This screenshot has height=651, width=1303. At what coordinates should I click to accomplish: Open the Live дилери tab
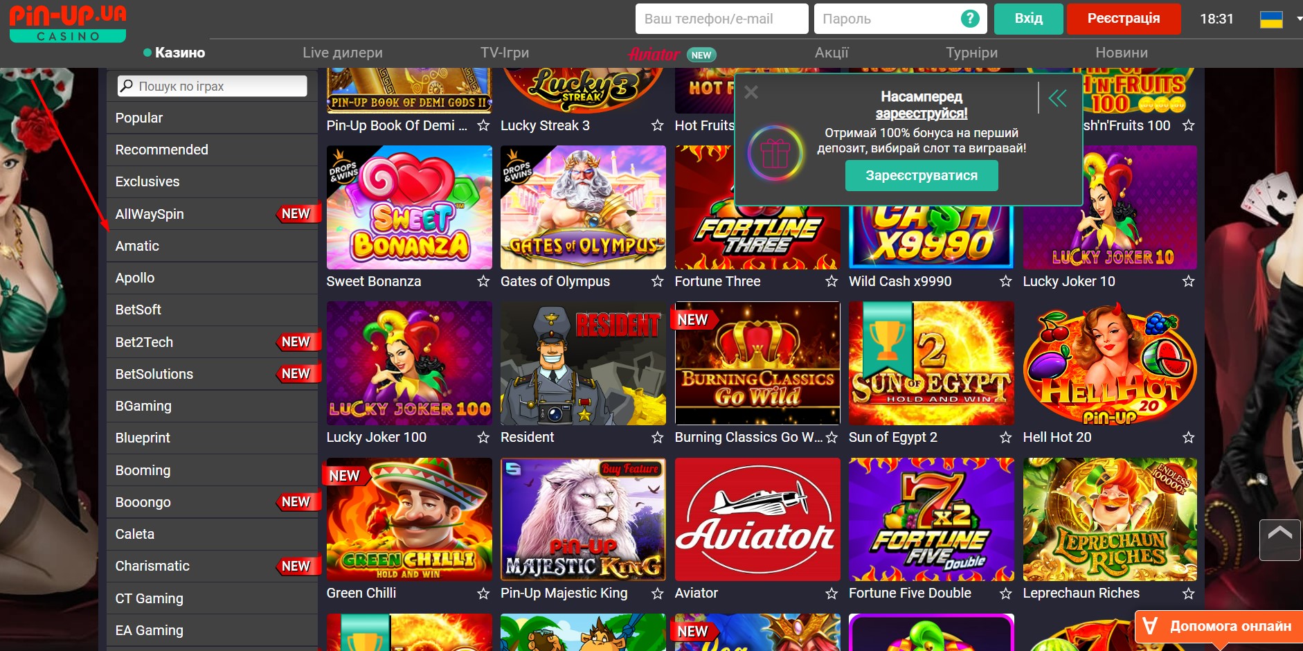pyautogui.click(x=342, y=53)
